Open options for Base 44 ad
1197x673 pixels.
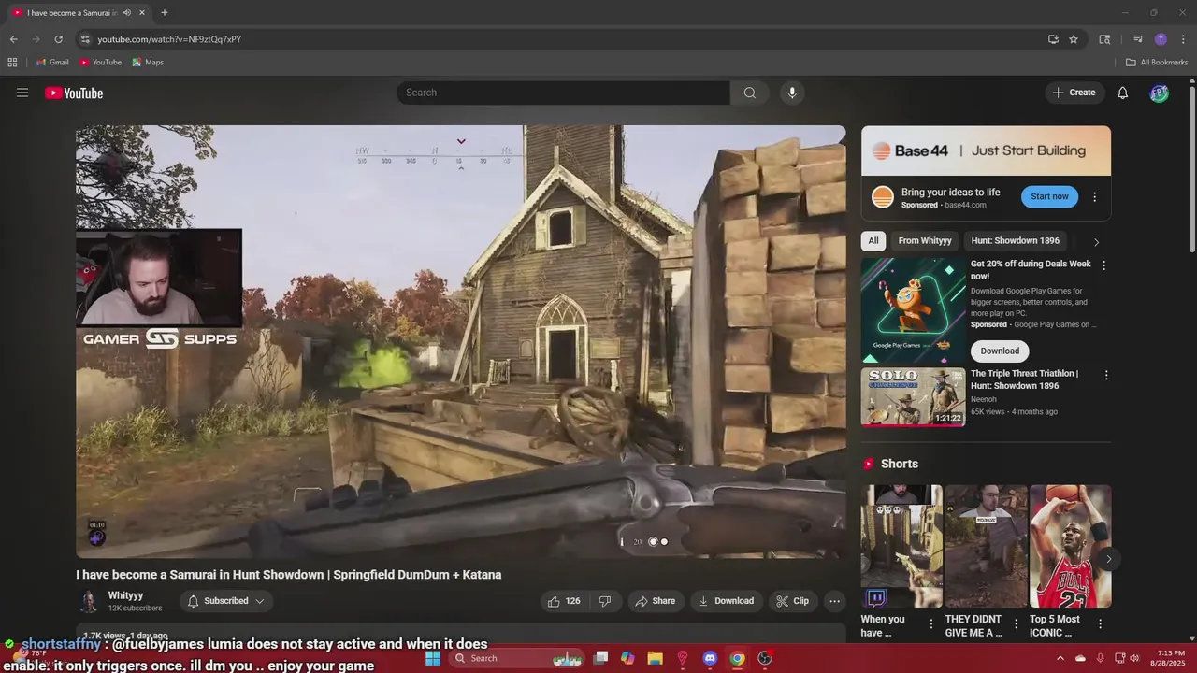click(1094, 197)
